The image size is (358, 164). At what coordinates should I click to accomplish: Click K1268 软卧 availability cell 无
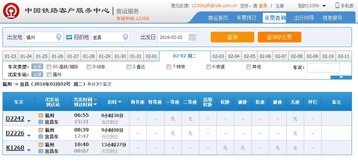tap(225, 148)
